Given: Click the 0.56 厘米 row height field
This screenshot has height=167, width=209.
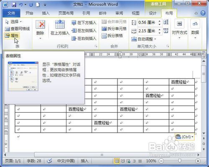Looking at the screenshot, I should tap(148, 22).
